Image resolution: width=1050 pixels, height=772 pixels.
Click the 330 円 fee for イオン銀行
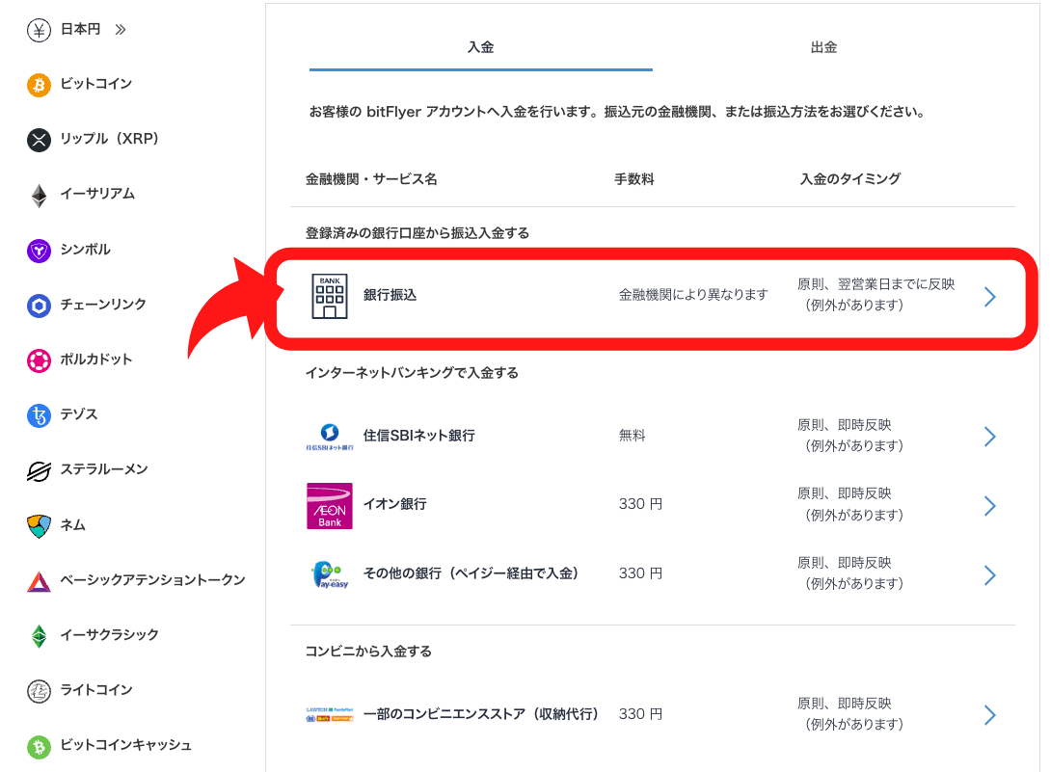(641, 504)
